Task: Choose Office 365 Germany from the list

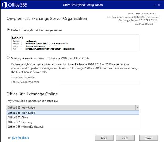Action: pos(73,122)
